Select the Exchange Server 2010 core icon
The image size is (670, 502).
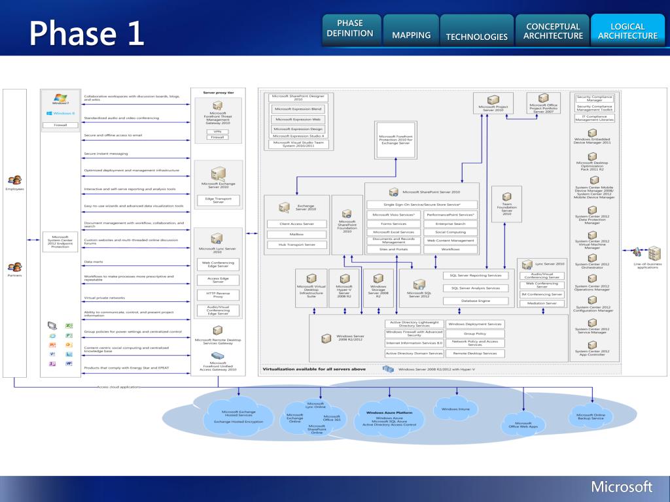click(x=284, y=207)
